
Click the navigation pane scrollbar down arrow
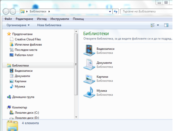click(76, 117)
